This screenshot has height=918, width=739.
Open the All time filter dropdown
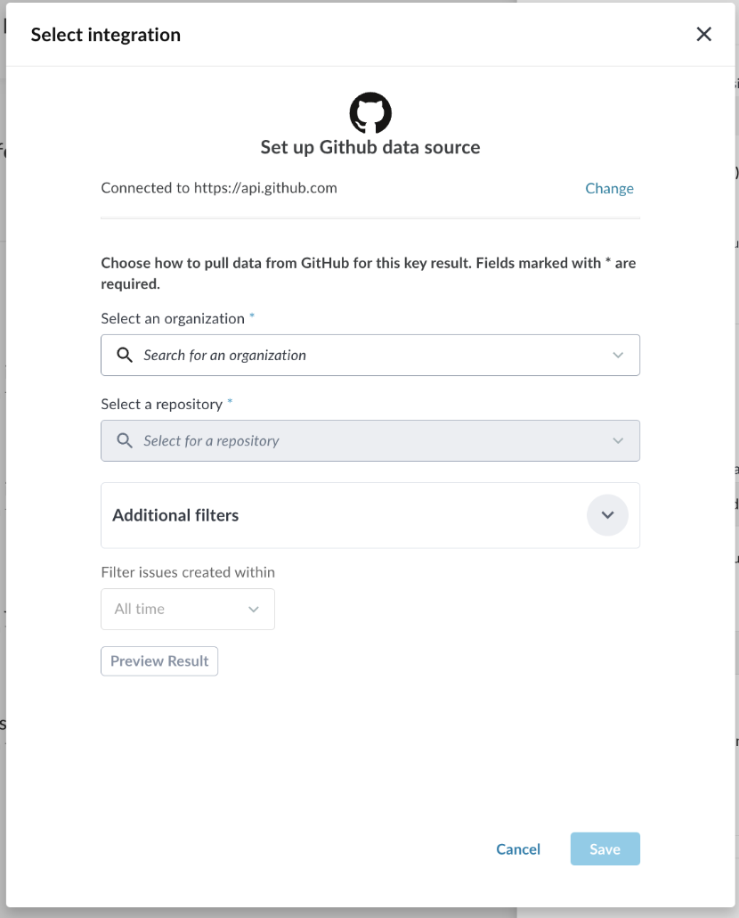[188, 609]
